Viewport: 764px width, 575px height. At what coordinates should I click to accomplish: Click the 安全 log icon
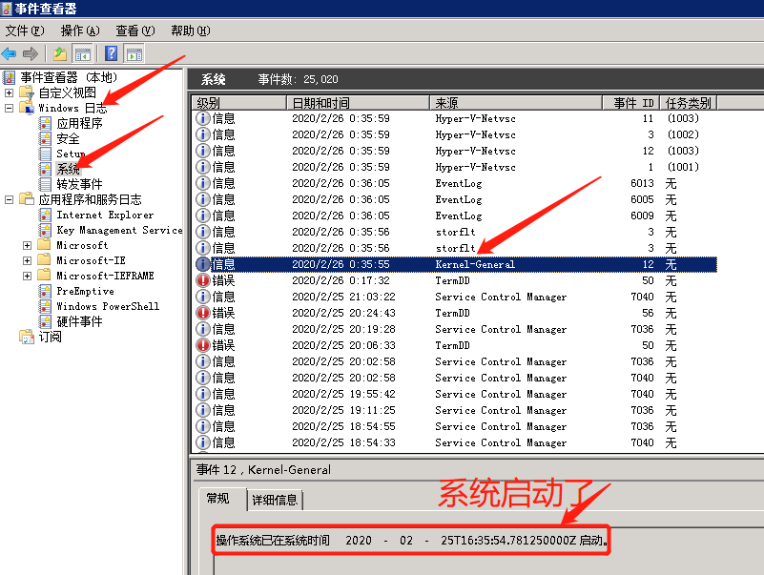45,138
